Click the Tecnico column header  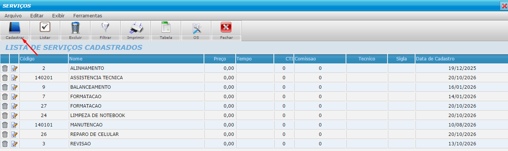367,59
